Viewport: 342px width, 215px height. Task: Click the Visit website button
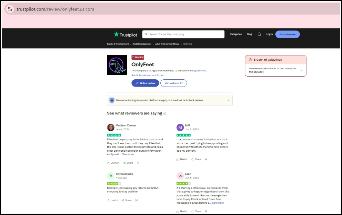(174, 83)
